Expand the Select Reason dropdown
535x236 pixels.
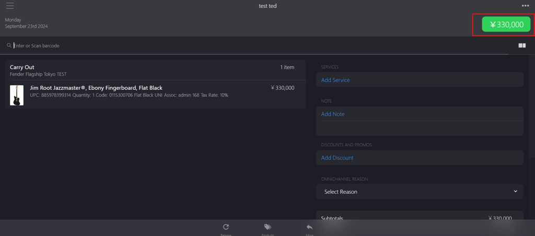(420, 192)
